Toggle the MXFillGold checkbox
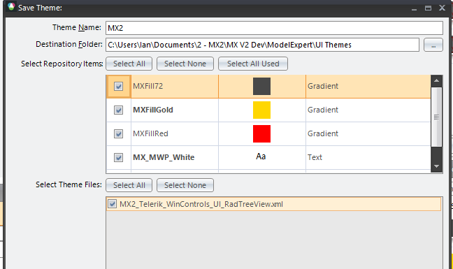Screen dimensions: 453x269 click(118, 110)
